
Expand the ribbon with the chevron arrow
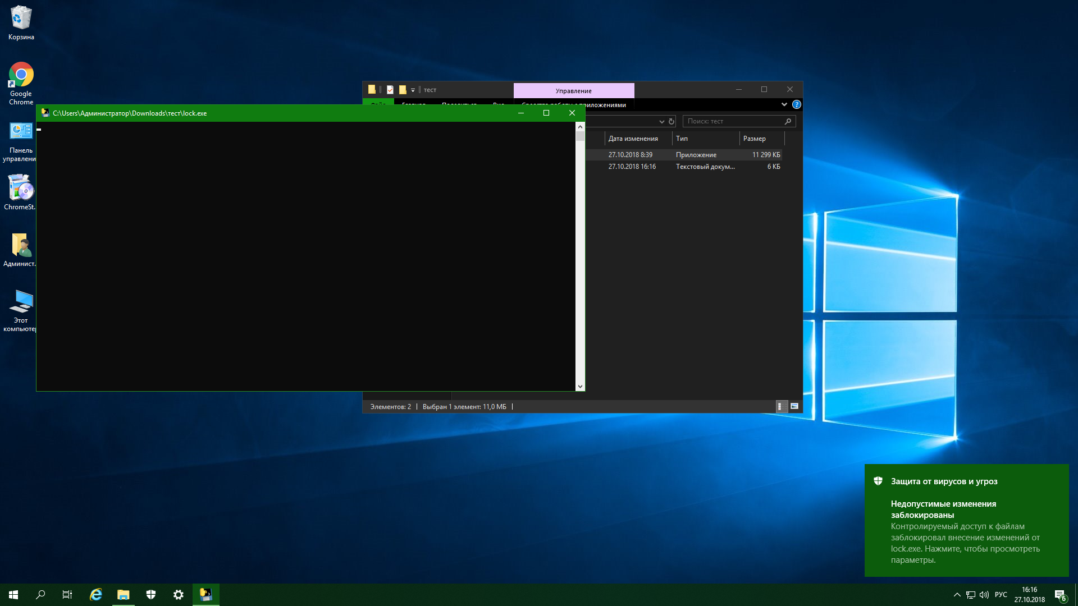[x=784, y=105]
